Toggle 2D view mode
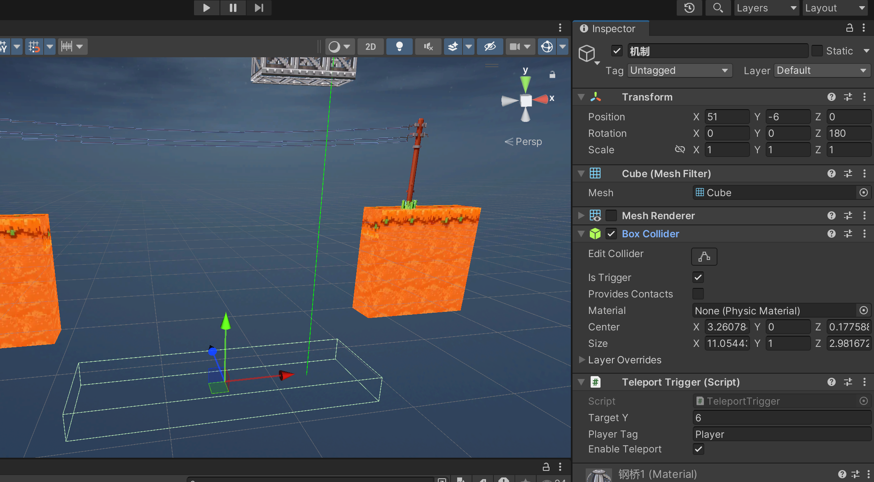This screenshot has width=874, height=482. click(x=370, y=47)
